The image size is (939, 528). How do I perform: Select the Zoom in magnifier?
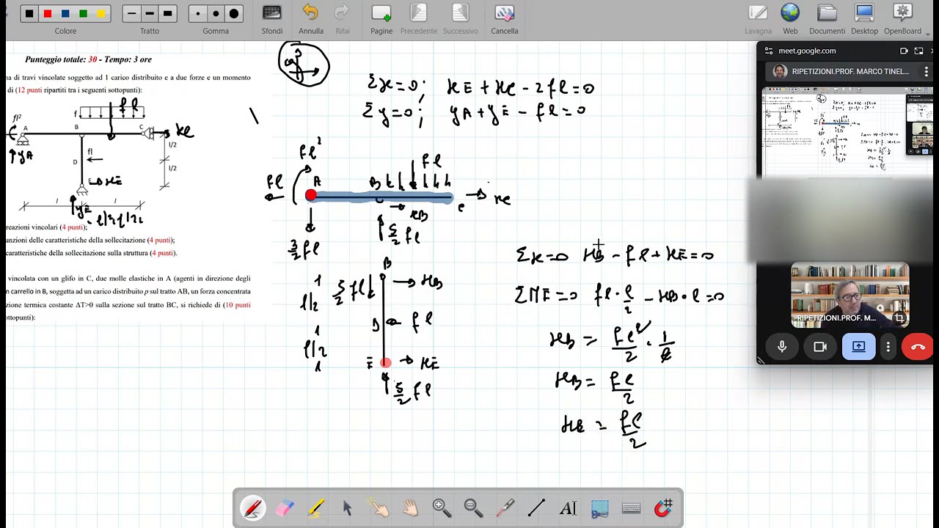(442, 507)
